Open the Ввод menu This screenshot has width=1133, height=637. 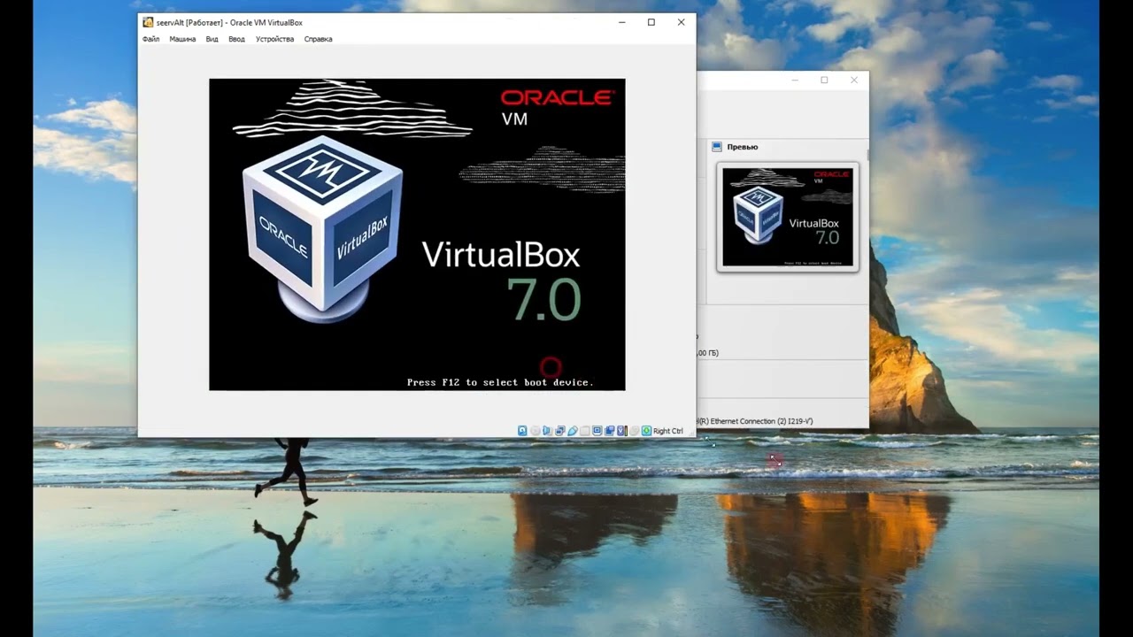tap(236, 39)
